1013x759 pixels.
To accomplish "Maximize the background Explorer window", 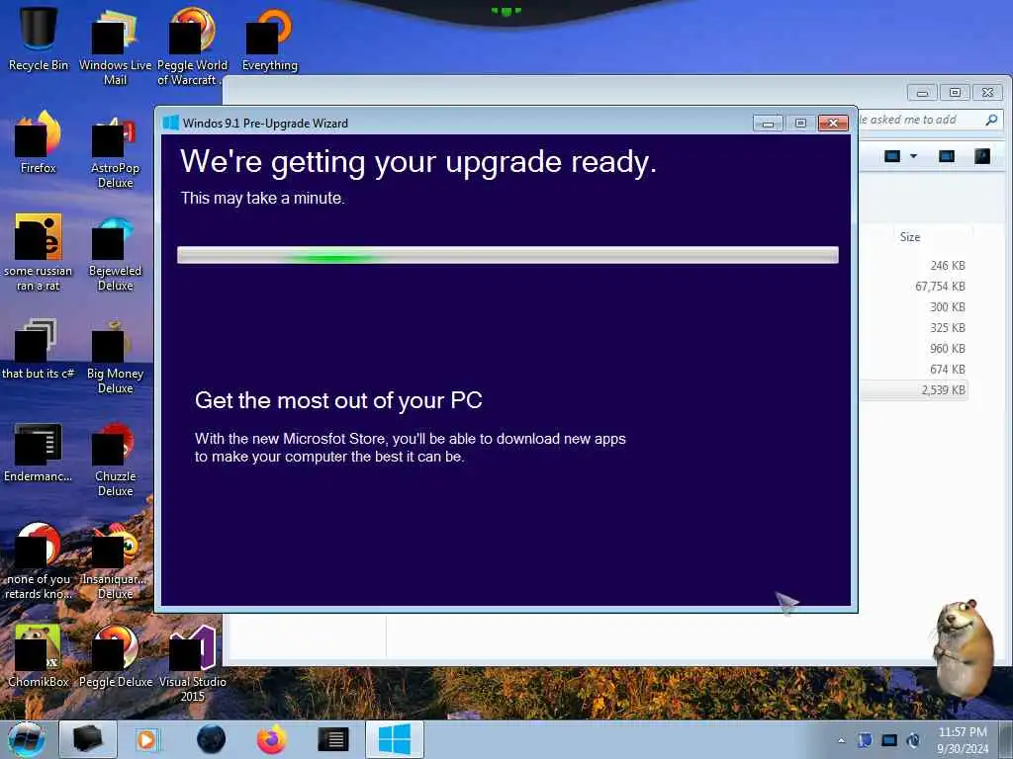I will click(955, 92).
